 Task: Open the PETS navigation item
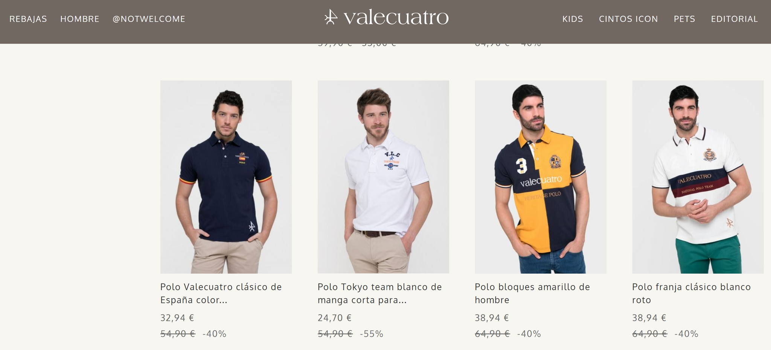684,19
